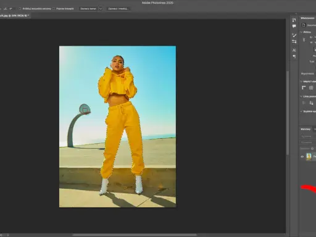Open the layer blend mode dropdown
Image resolution: width=316 pixels, height=237 pixels.
[x=307, y=143]
